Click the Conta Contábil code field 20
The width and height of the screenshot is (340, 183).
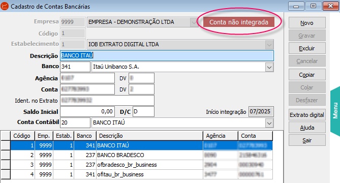tap(75, 123)
